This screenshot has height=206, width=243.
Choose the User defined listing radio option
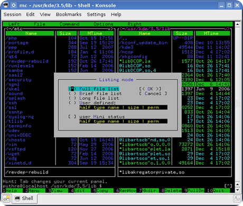72,103
